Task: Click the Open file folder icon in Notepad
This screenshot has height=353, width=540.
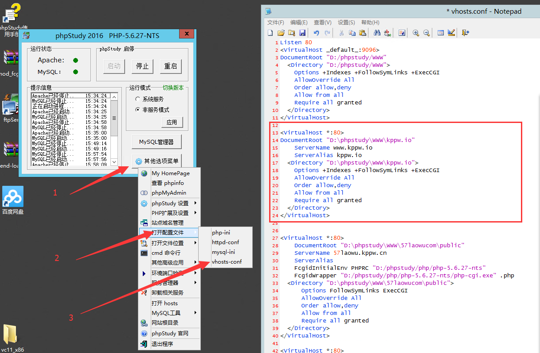Action: pos(281,33)
